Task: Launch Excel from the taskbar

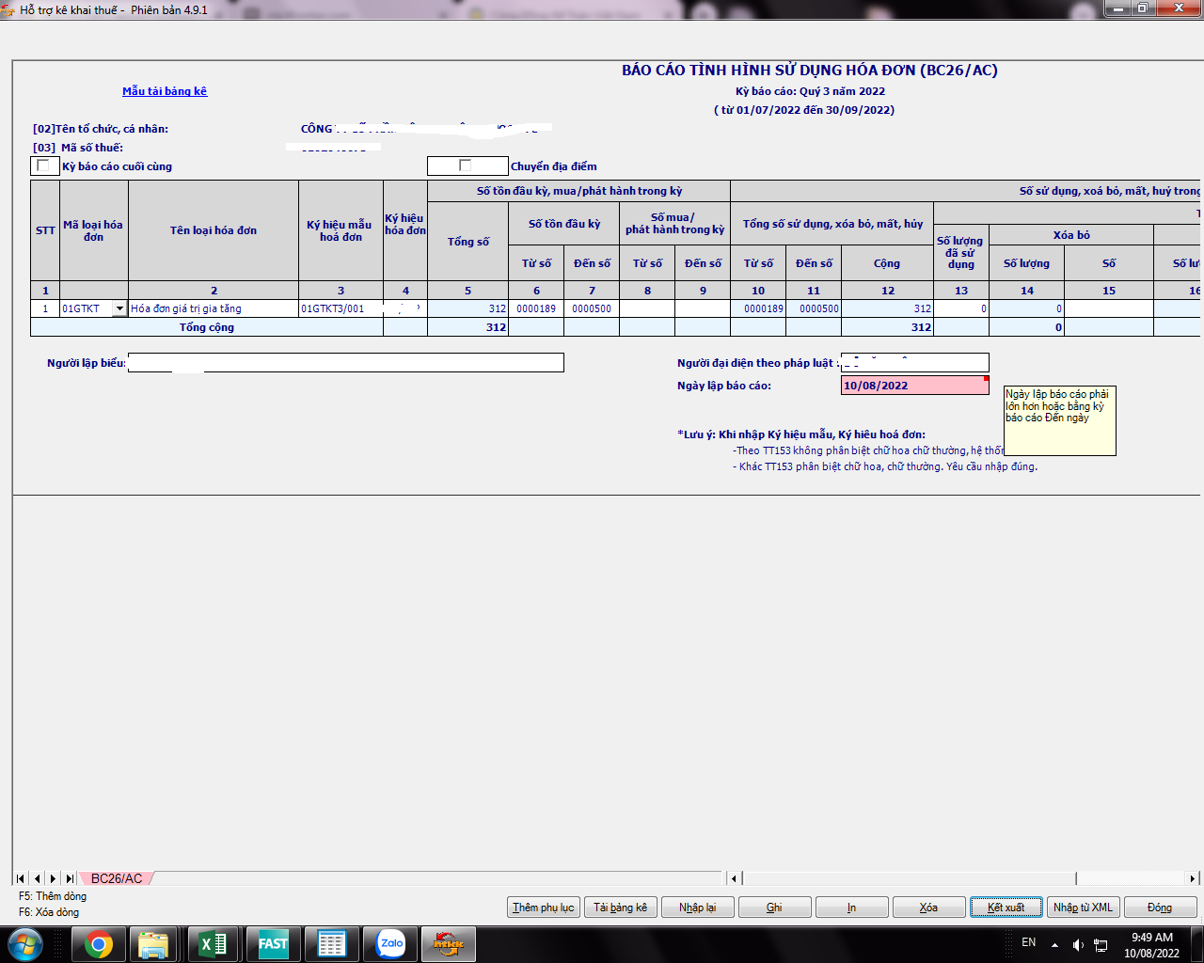Action: (214, 943)
